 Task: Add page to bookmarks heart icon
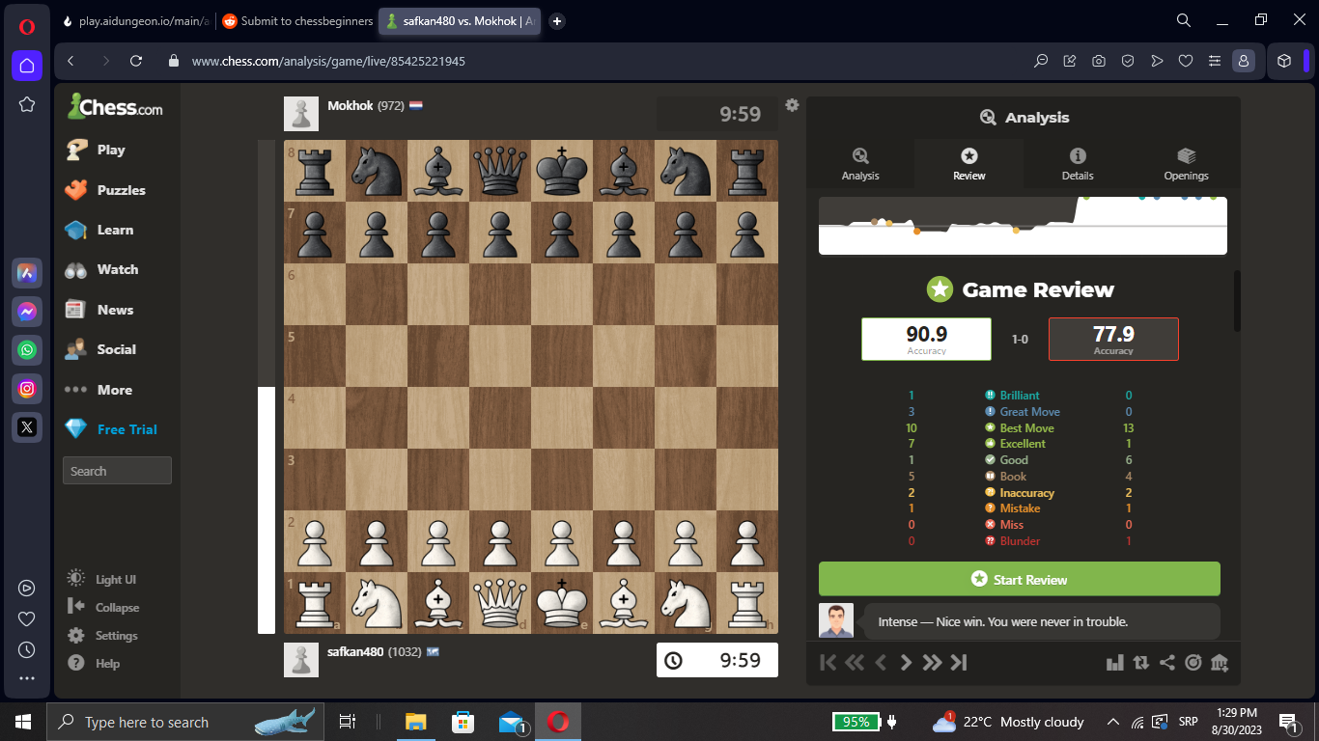(1186, 61)
